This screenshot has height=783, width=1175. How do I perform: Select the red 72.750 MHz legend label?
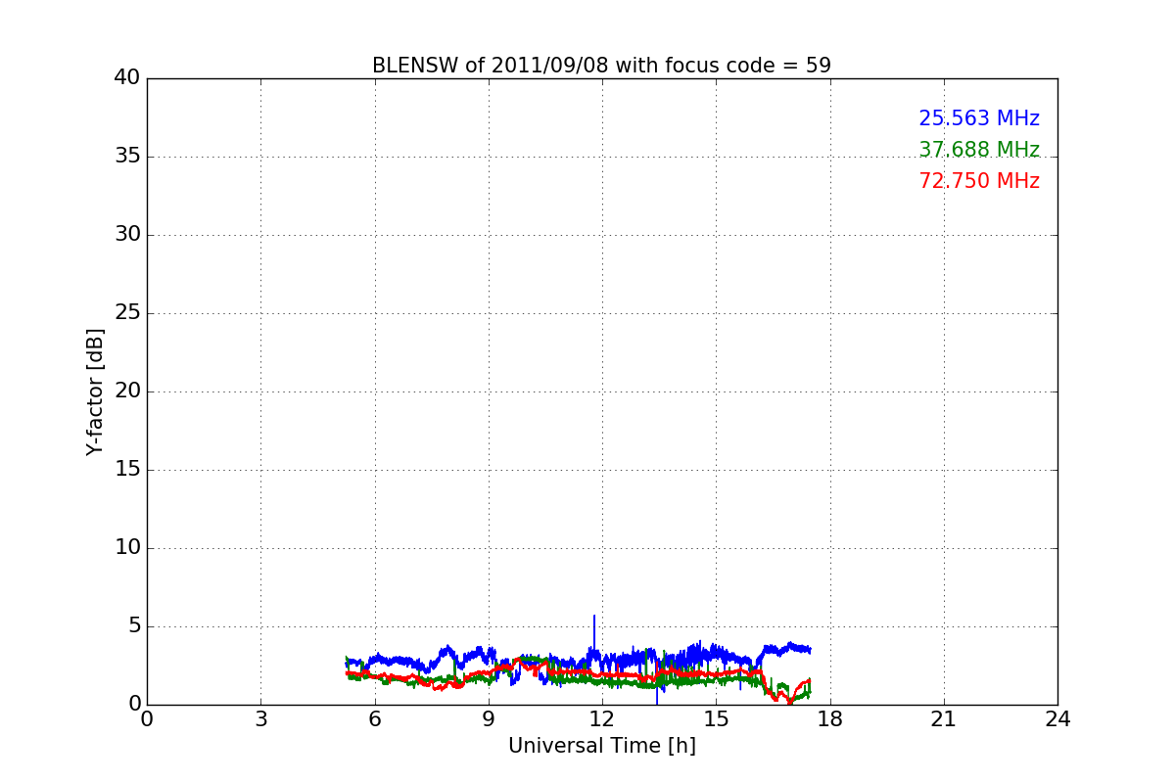coord(979,181)
